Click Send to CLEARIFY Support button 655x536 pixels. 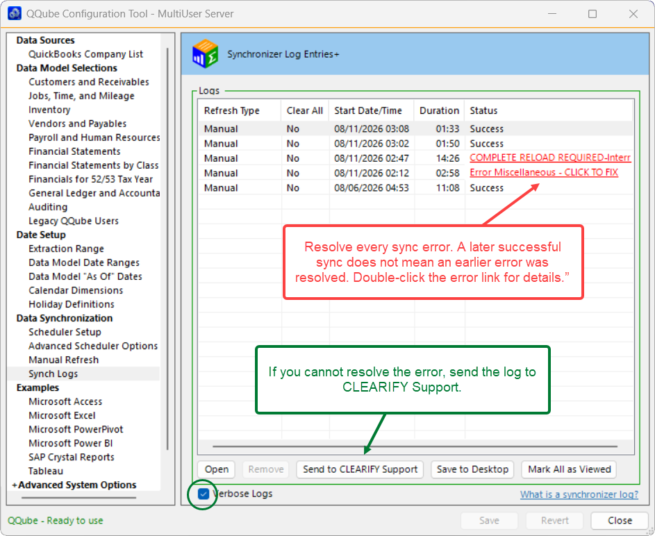pyautogui.click(x=360, y=469)
